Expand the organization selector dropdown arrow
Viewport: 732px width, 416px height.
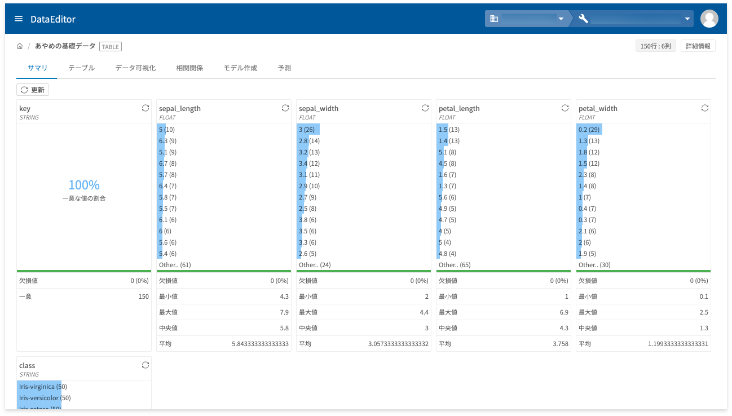[x=561, y=19]
